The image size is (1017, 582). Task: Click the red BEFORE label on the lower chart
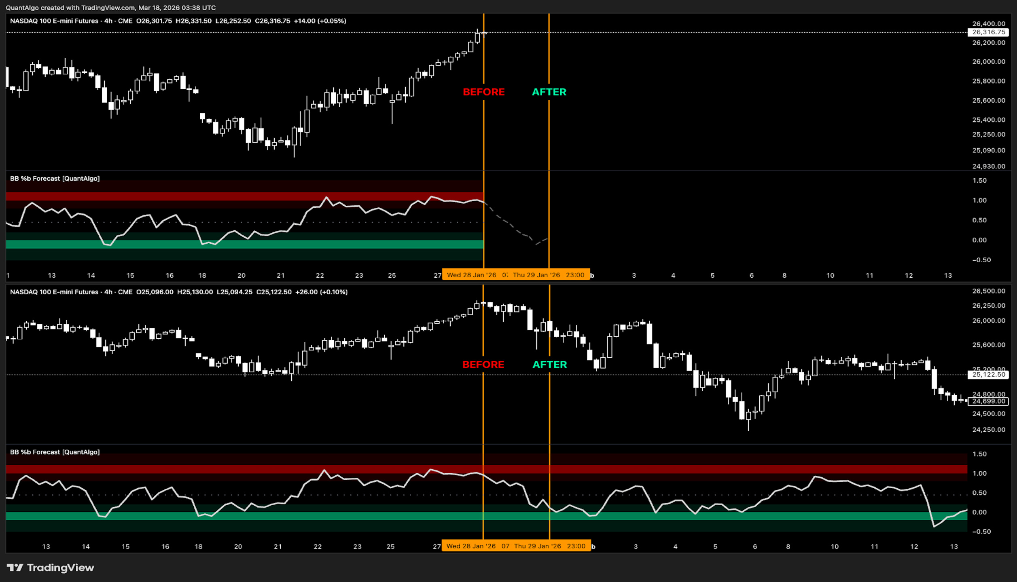483,365
